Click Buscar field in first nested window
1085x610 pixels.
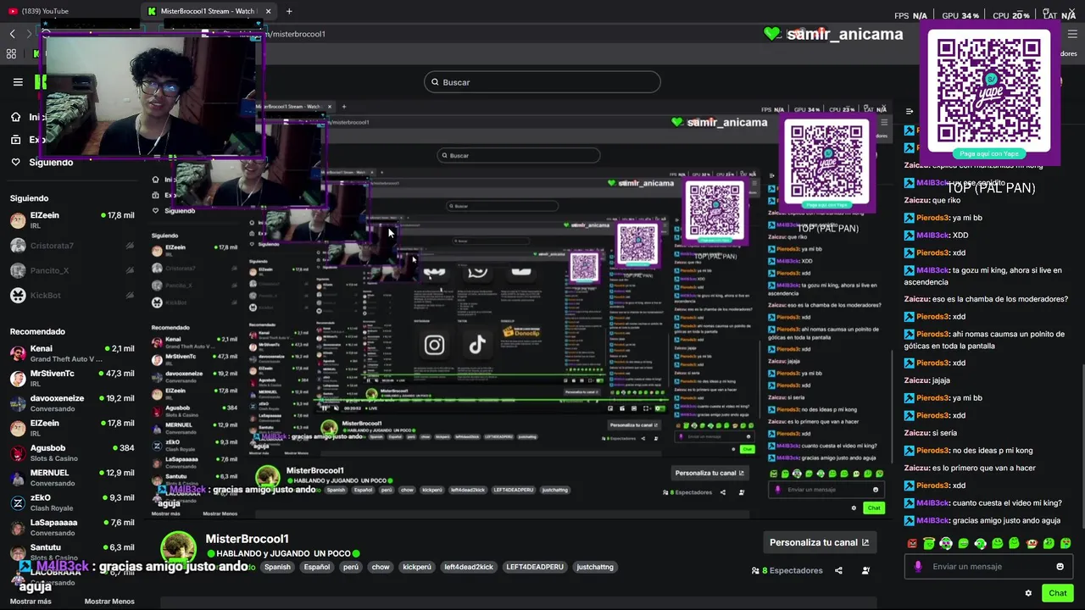pyautogui.click(x=519, y=155)
